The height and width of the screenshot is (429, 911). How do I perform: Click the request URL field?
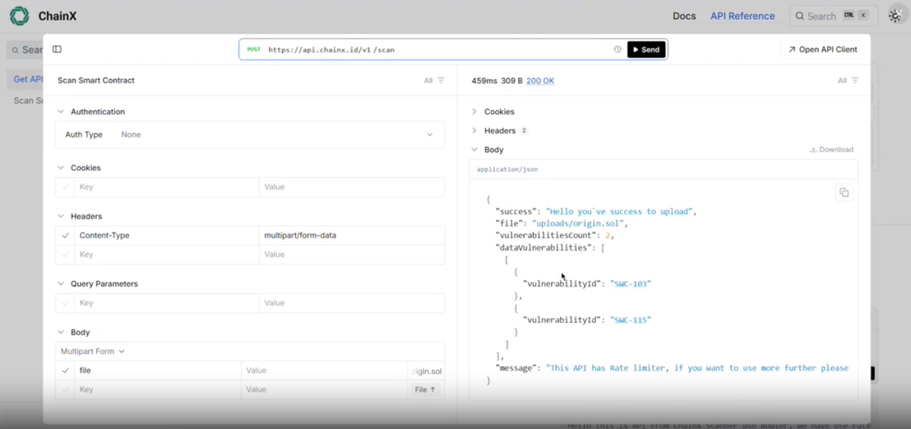[439, 49]
